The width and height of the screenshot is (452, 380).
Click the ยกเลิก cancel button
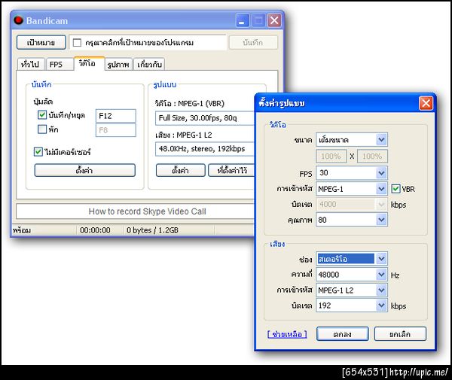click(x=400, y=334)
